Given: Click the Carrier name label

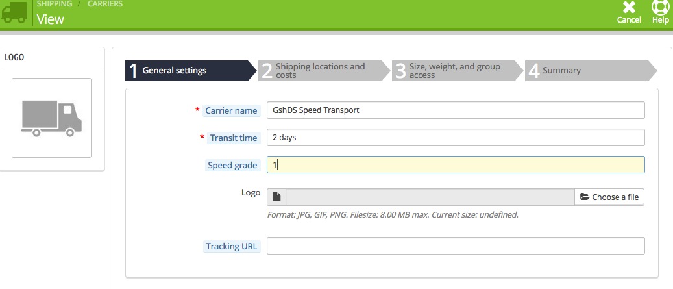Looking at the screenshot, I should coord(232,110).
